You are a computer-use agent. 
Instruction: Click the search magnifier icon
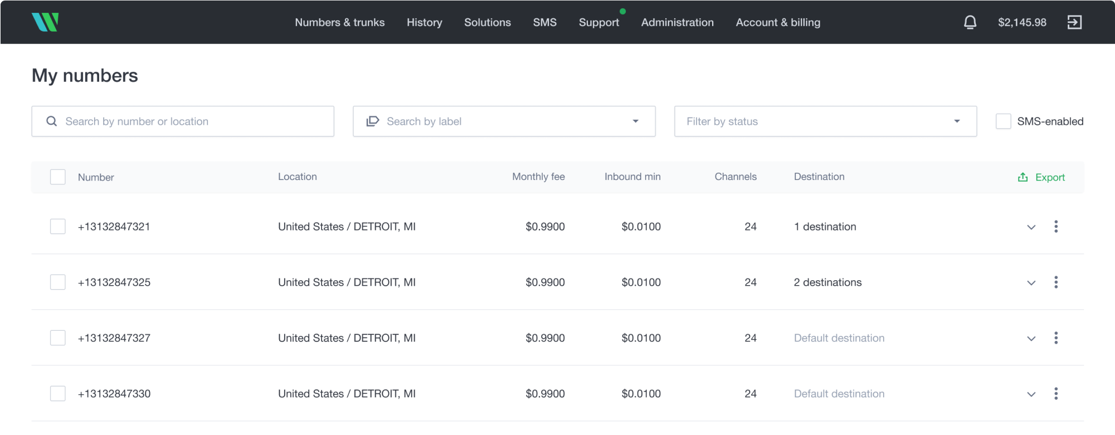(x=52, y=121)
